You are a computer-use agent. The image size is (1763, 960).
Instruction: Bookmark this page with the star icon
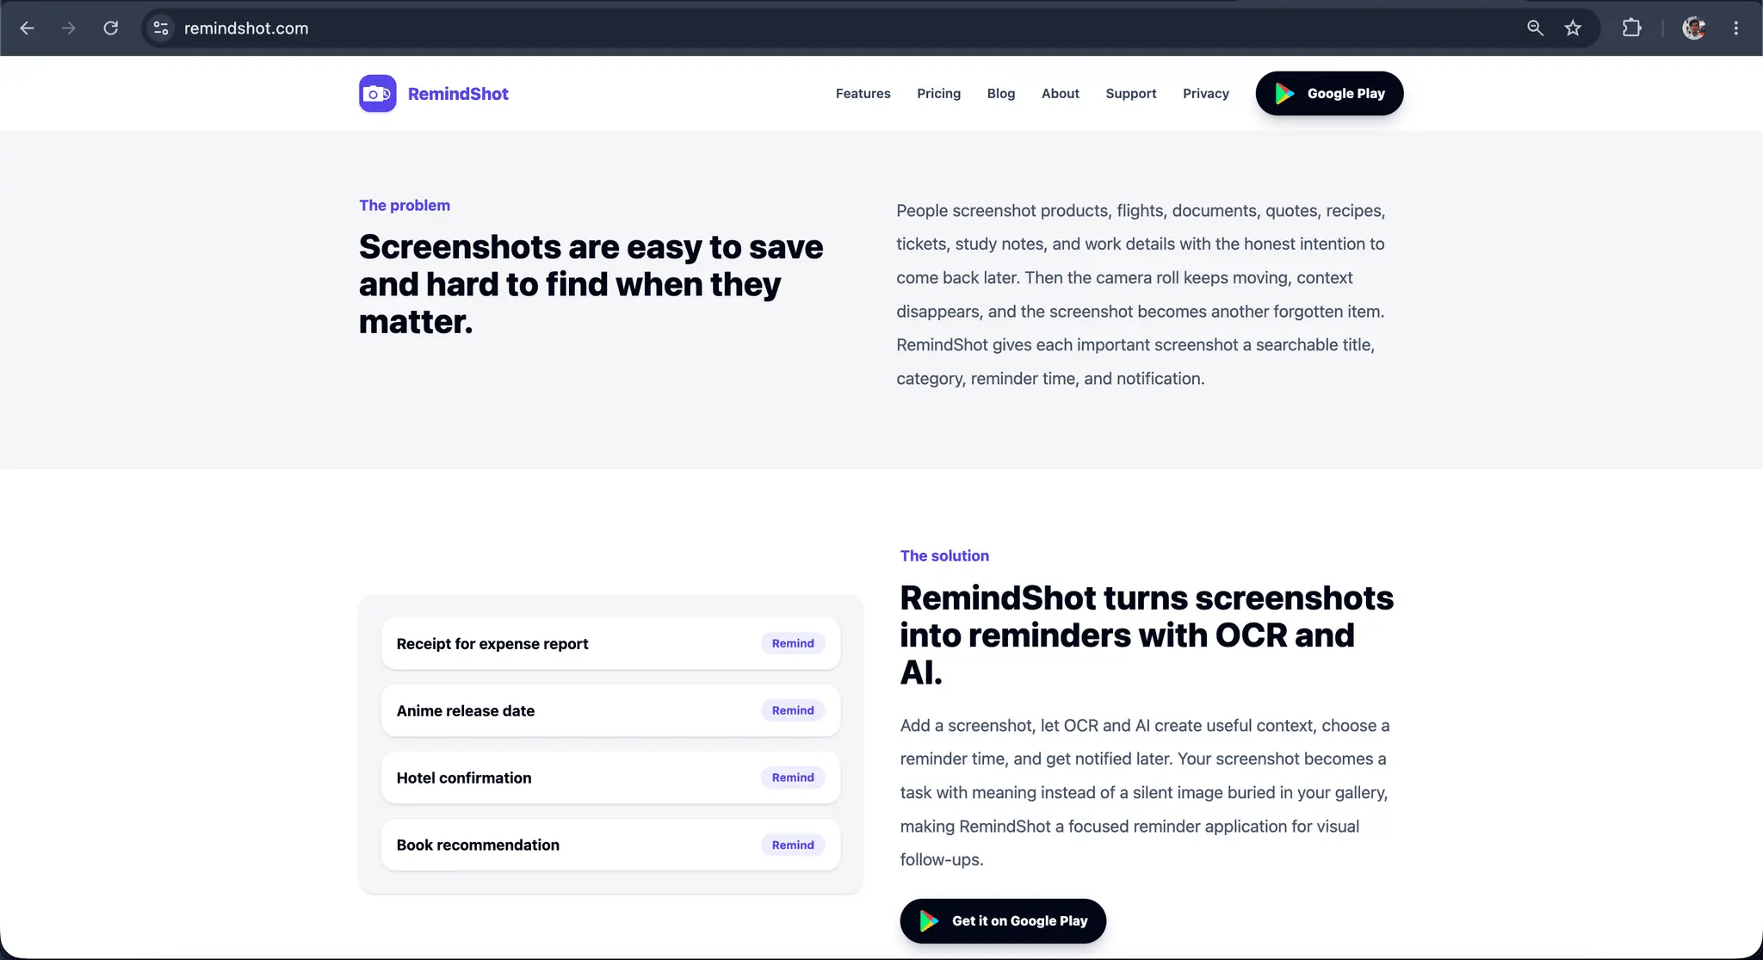1573,28
